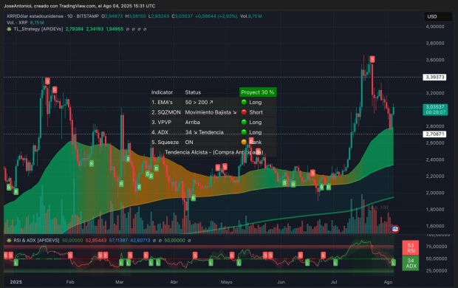Screen dimensions: 458x288
Task: Click the Tendencia Alcista summary row
Action: coord(213,152)
